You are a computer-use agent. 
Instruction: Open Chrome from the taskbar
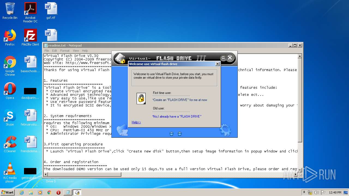click(x=49, y=192)
